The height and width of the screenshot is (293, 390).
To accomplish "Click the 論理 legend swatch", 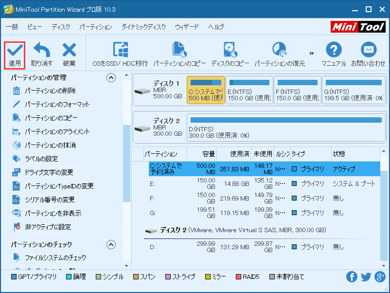I will (x=69, y=277).
